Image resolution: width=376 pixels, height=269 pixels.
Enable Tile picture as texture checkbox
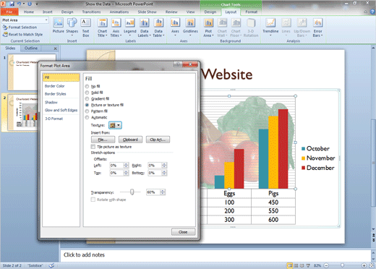[93, 147]
